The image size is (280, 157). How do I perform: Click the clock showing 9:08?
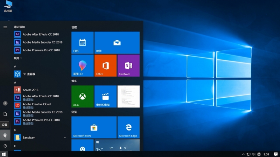coord(266,154)
